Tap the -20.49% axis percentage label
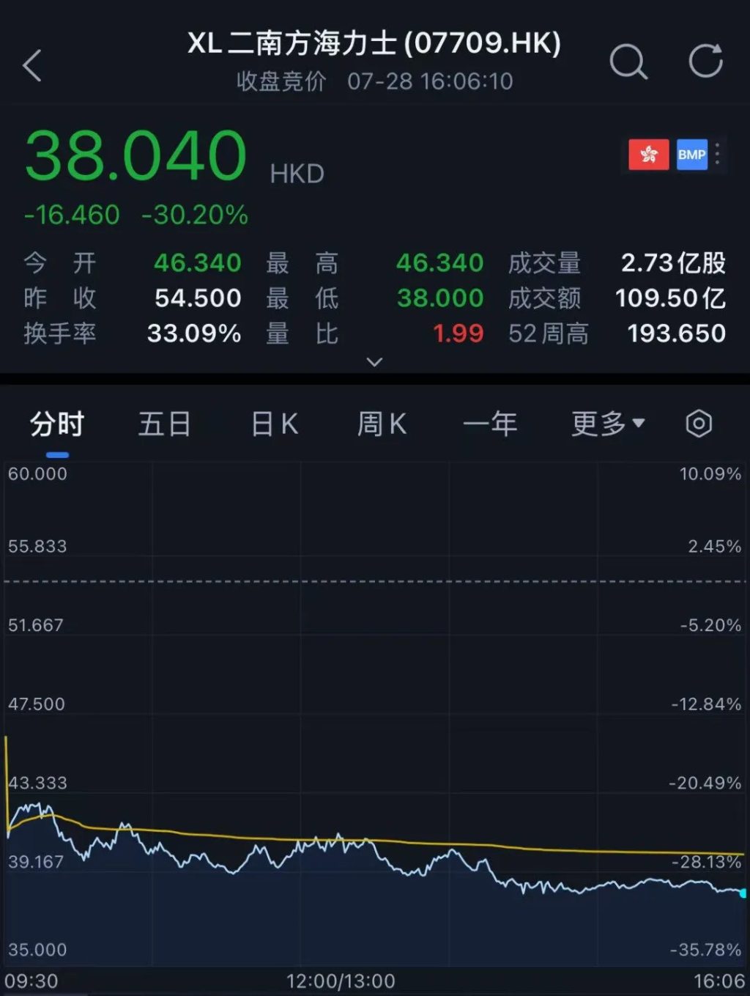The width and height of the screenshot is (750, 996). (x=705, y=783)
